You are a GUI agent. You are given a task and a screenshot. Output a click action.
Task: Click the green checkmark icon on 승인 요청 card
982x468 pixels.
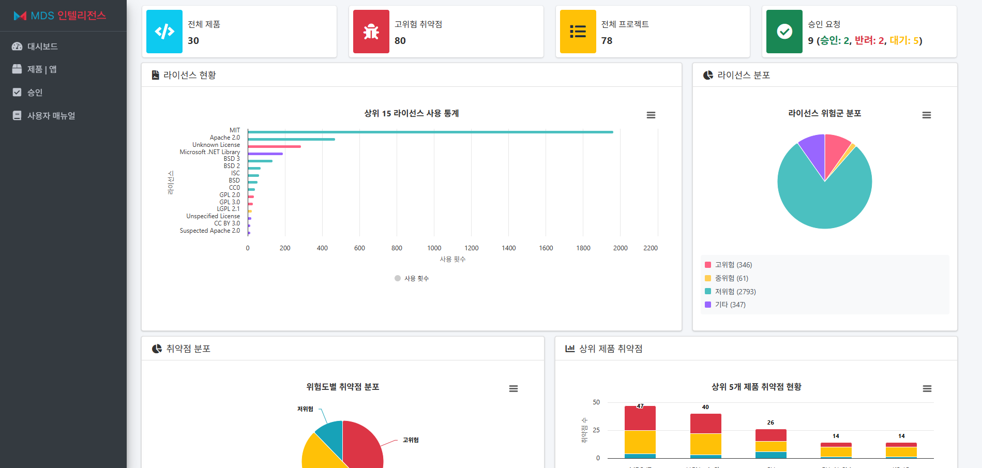pos(784,32)
